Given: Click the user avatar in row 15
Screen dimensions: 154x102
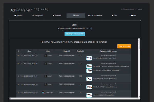Looking at the screenshot, I should (x=43, y=92).
